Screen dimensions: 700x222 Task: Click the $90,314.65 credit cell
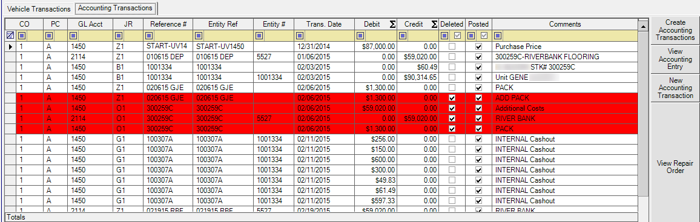click(418, 77)
